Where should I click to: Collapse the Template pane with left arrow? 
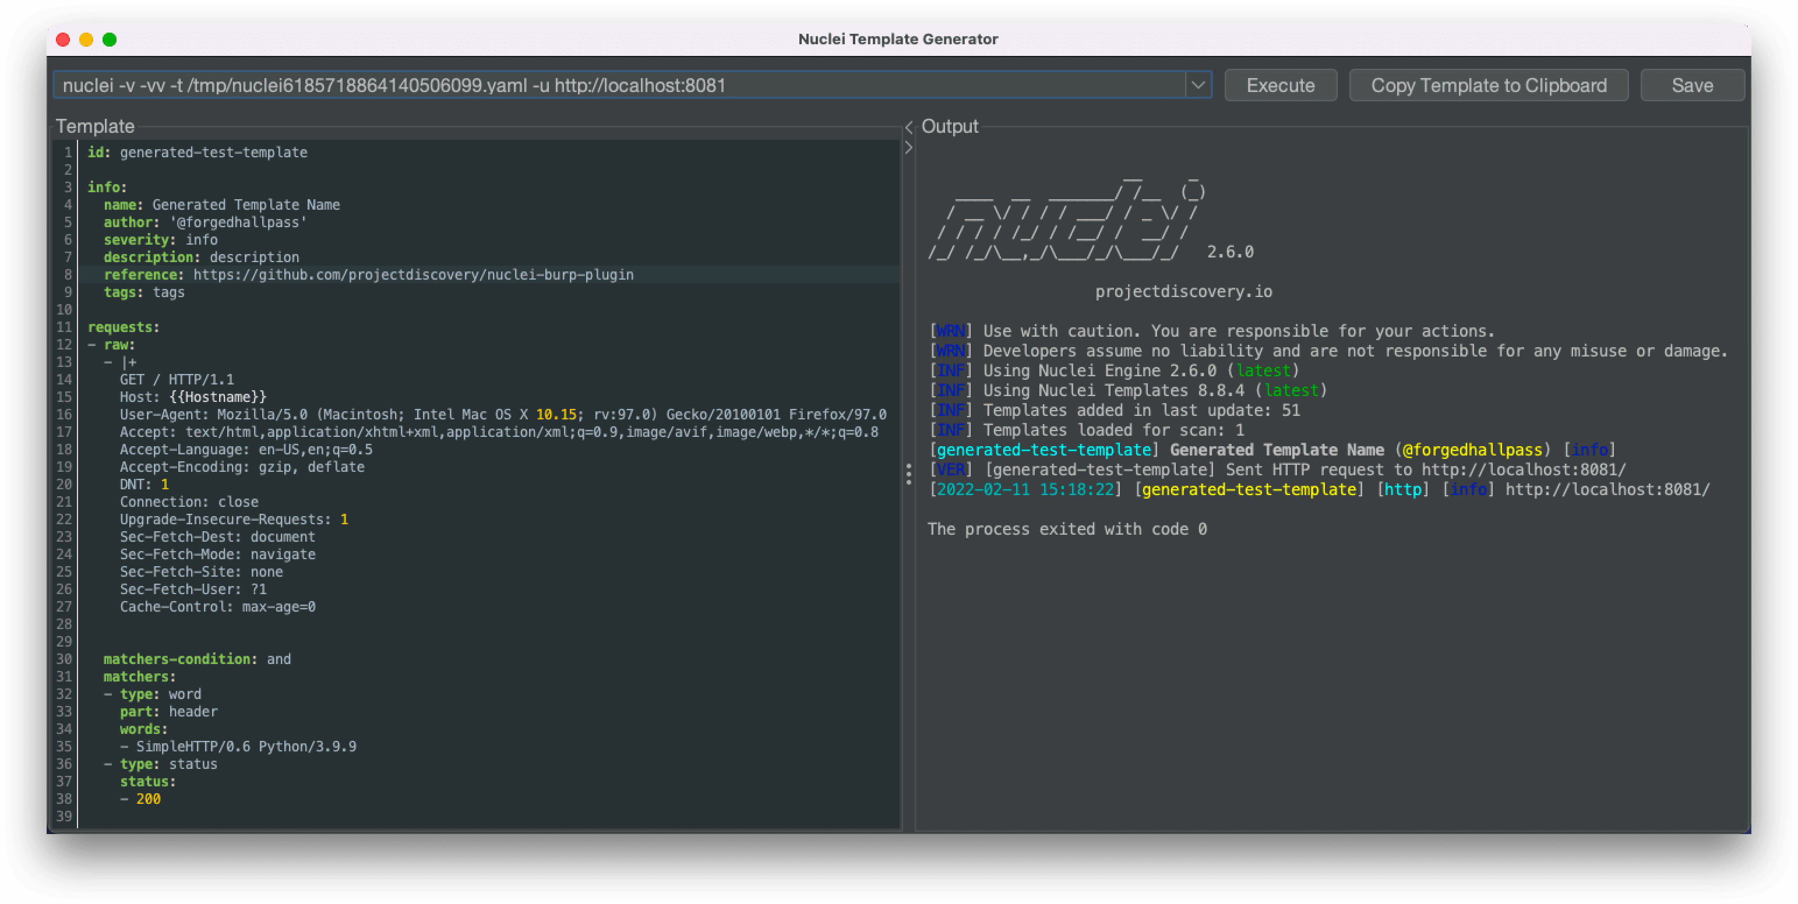click(909, 127)
